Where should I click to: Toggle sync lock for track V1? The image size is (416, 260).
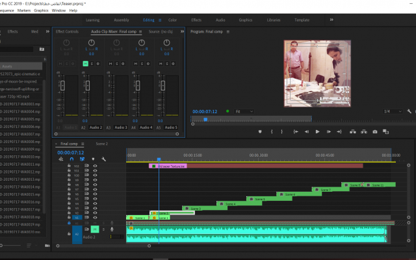pos(86,217)
